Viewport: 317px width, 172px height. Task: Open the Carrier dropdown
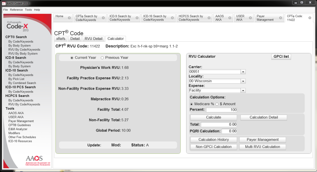243,72
